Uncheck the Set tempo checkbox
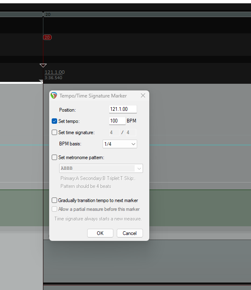 54,121
